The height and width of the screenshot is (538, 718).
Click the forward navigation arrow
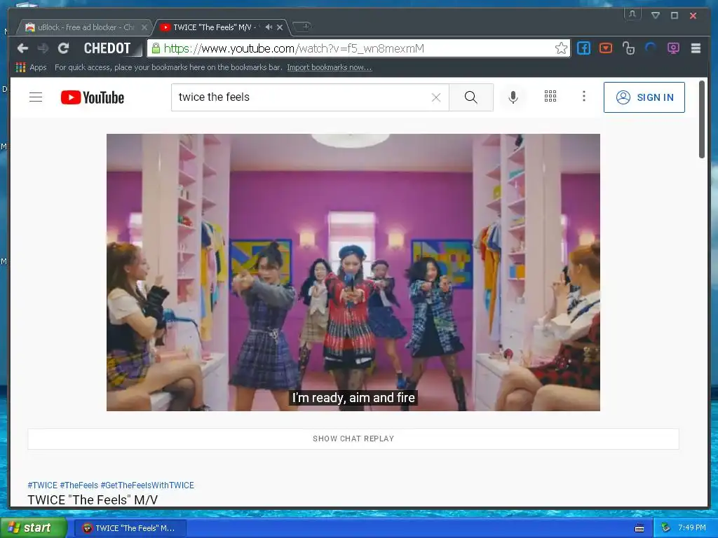43,48
